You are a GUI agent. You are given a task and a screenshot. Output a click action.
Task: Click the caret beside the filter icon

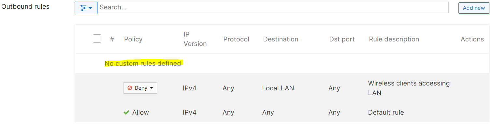coord(90,8)
